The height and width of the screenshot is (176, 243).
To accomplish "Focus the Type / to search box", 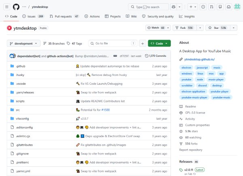I will point(149,7).
